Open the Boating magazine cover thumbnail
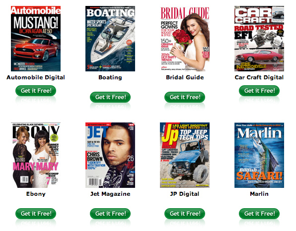This screenshot has height=231, width=296. click(110, 39)
